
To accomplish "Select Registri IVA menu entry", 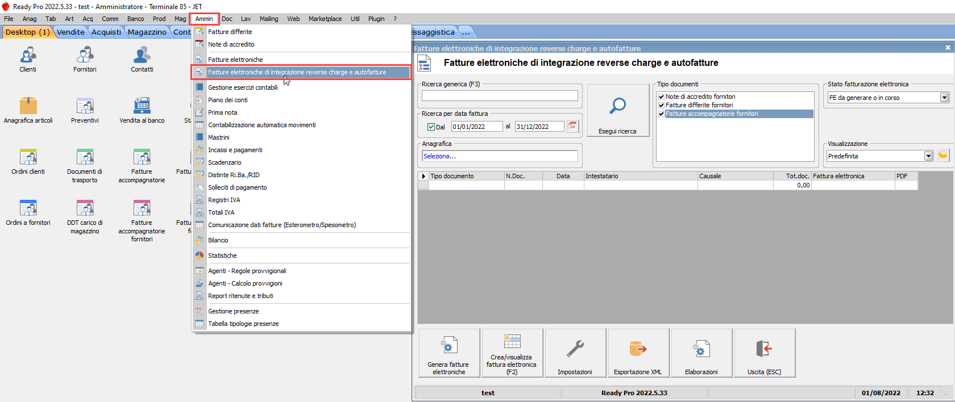I will pyautogui.click(x=301, y=200).
